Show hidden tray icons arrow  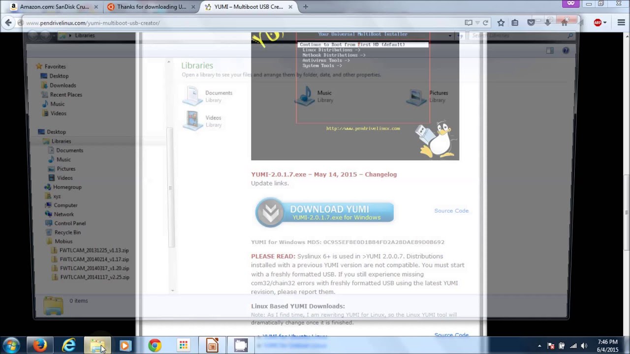coord(539,346)
